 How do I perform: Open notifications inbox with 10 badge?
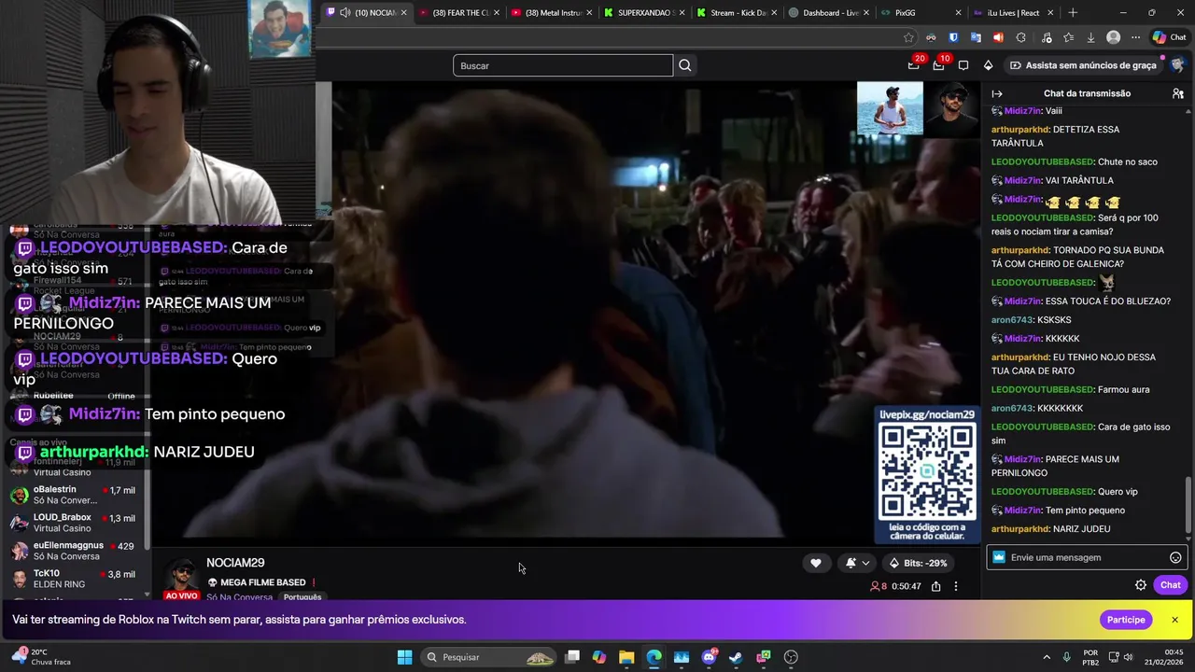(x=938, y=65)
